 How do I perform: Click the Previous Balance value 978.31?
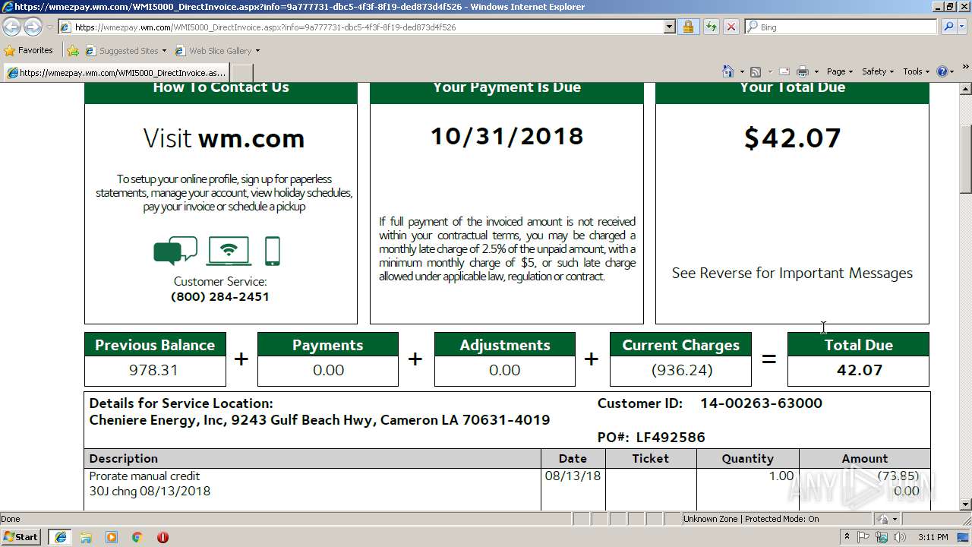153,370
